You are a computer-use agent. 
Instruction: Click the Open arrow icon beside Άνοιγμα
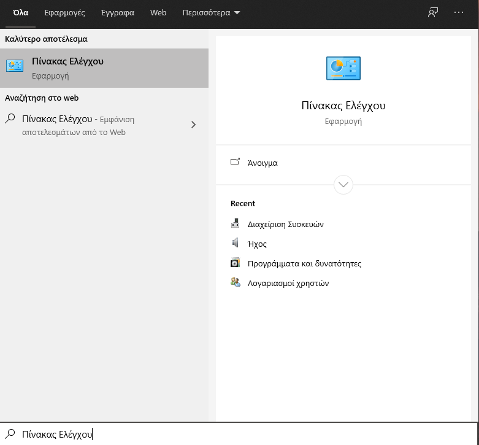click(235, 163)
